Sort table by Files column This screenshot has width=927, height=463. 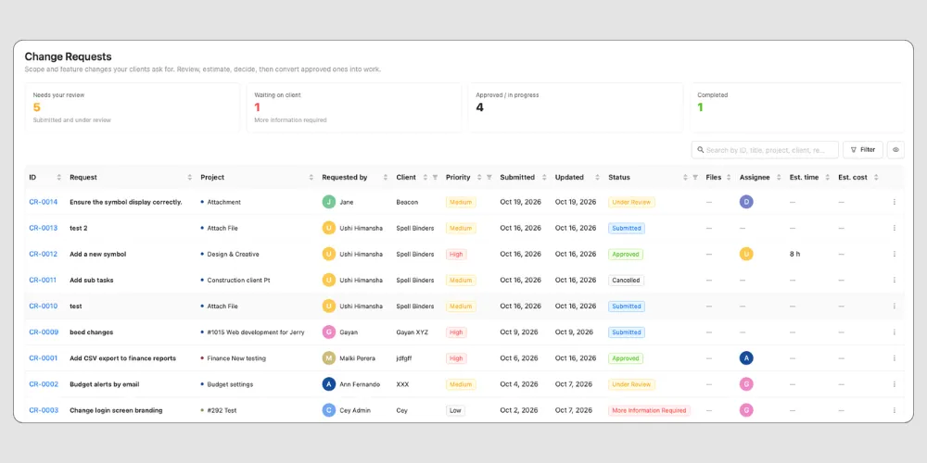pyautogui.click(x=729, y=177)
